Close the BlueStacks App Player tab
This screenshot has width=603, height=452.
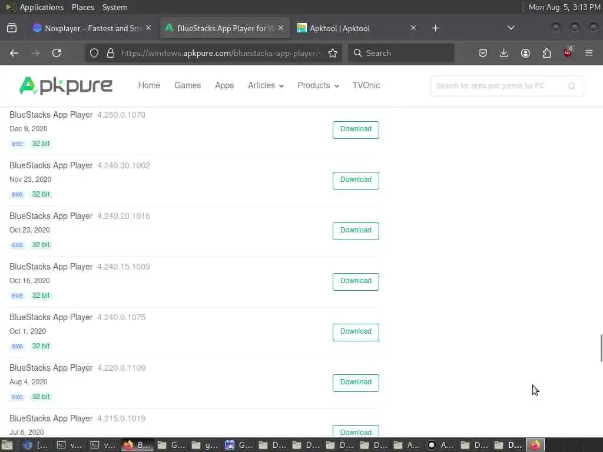click(281, 28)
